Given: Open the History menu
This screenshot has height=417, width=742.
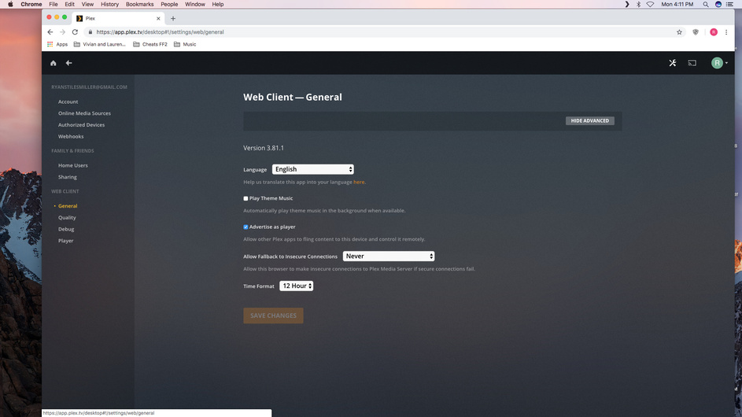Looking at the screenshot, I should point(110,4).
